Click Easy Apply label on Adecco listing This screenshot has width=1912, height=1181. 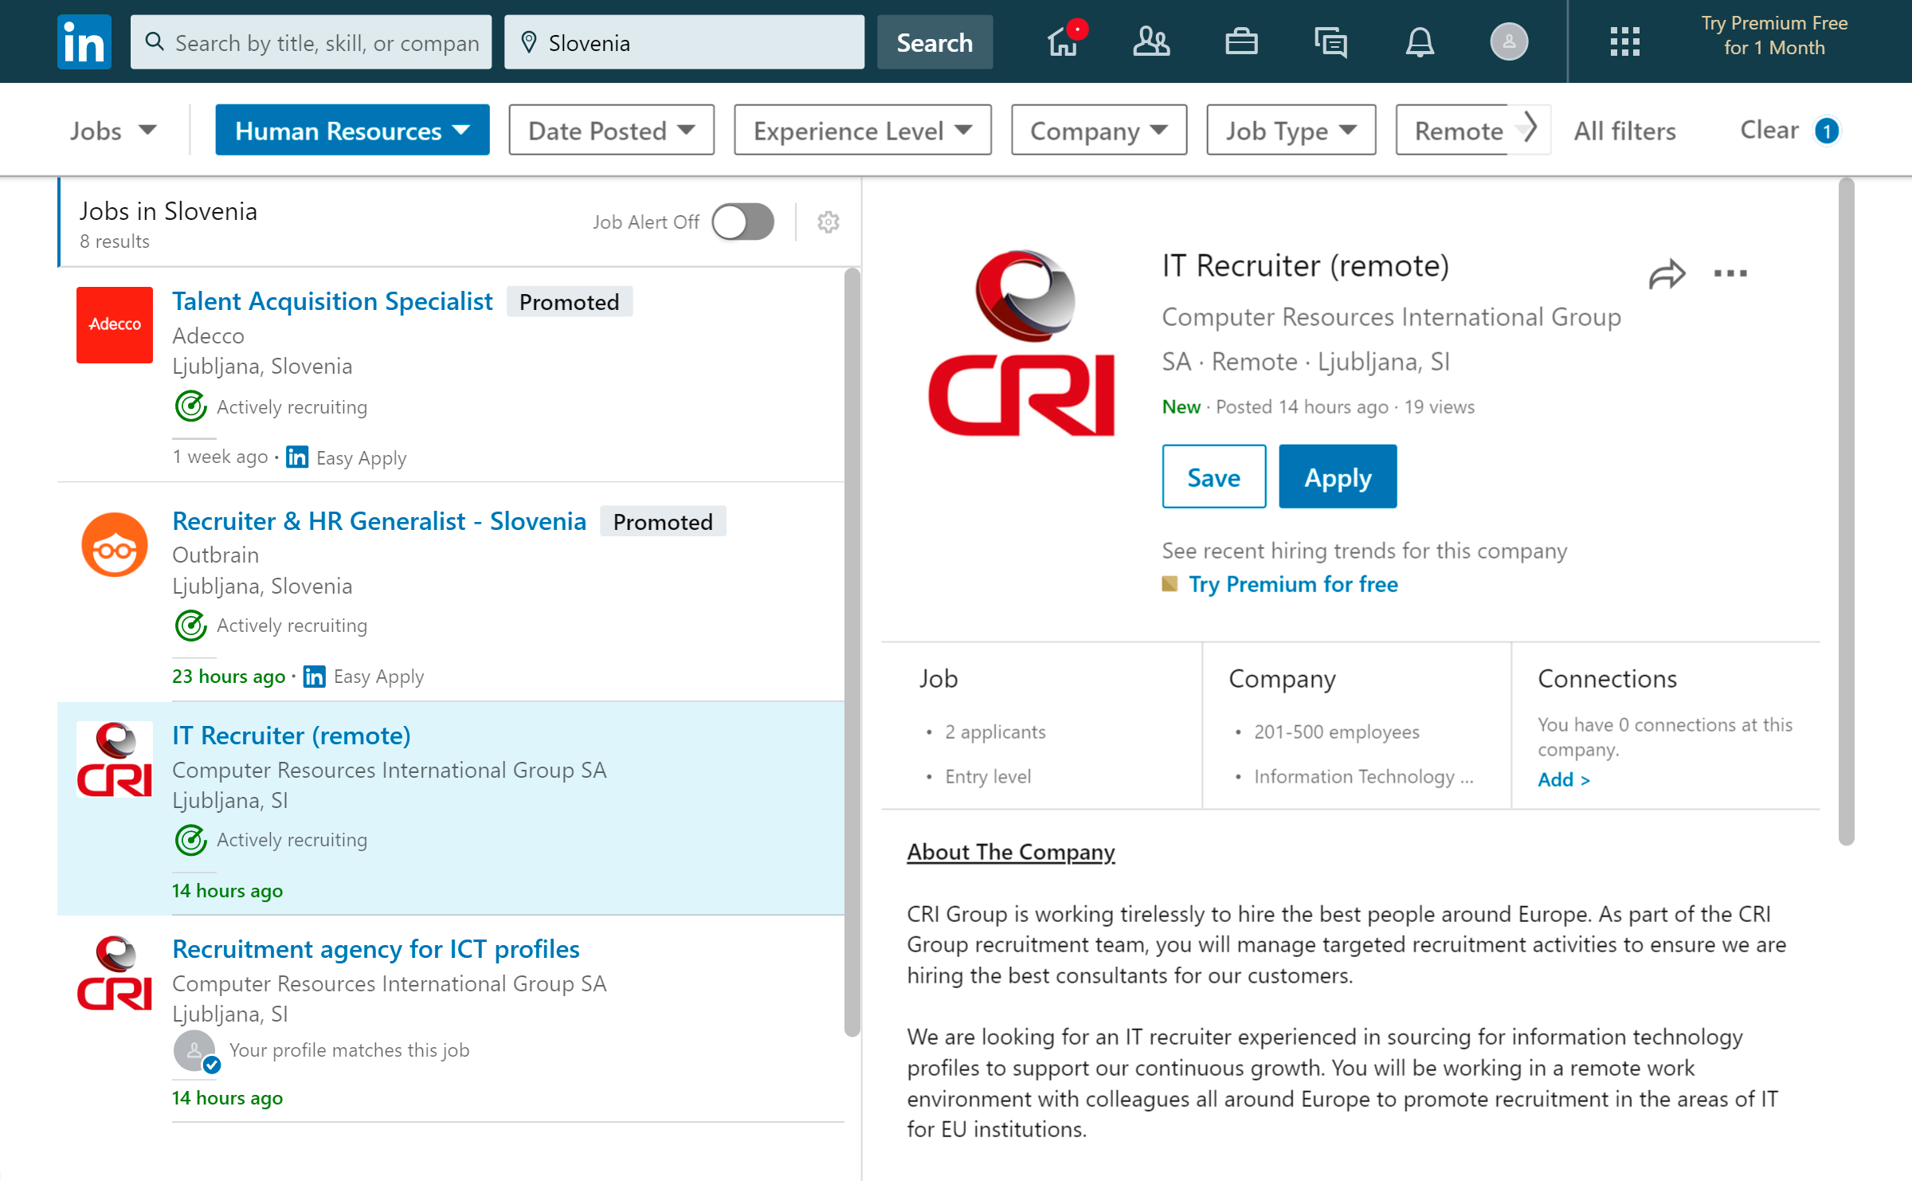tap(361, 458)
